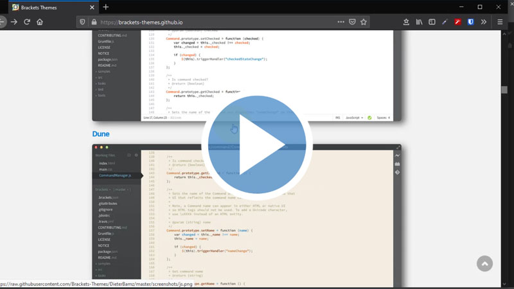Bookmark this page with the star icon
This screenshot has height=289, width=514.
(x=364, y=22)
